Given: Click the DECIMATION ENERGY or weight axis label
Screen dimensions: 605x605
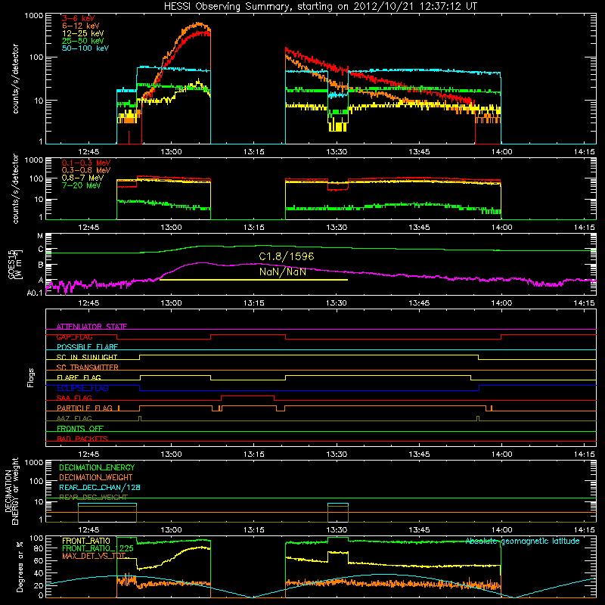Looking at the screenshot, I should coord(11,491).
